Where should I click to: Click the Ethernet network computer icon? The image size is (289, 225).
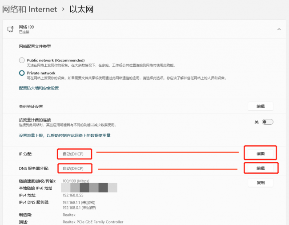tap(11, 29)
